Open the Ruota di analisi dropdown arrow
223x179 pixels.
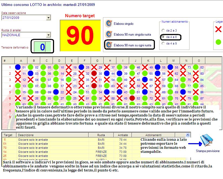click(48, 35)
